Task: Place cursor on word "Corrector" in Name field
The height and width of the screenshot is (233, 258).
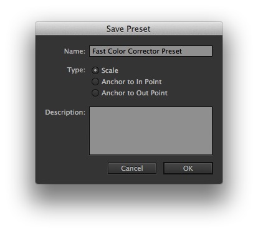Action: tap(144, 51)
